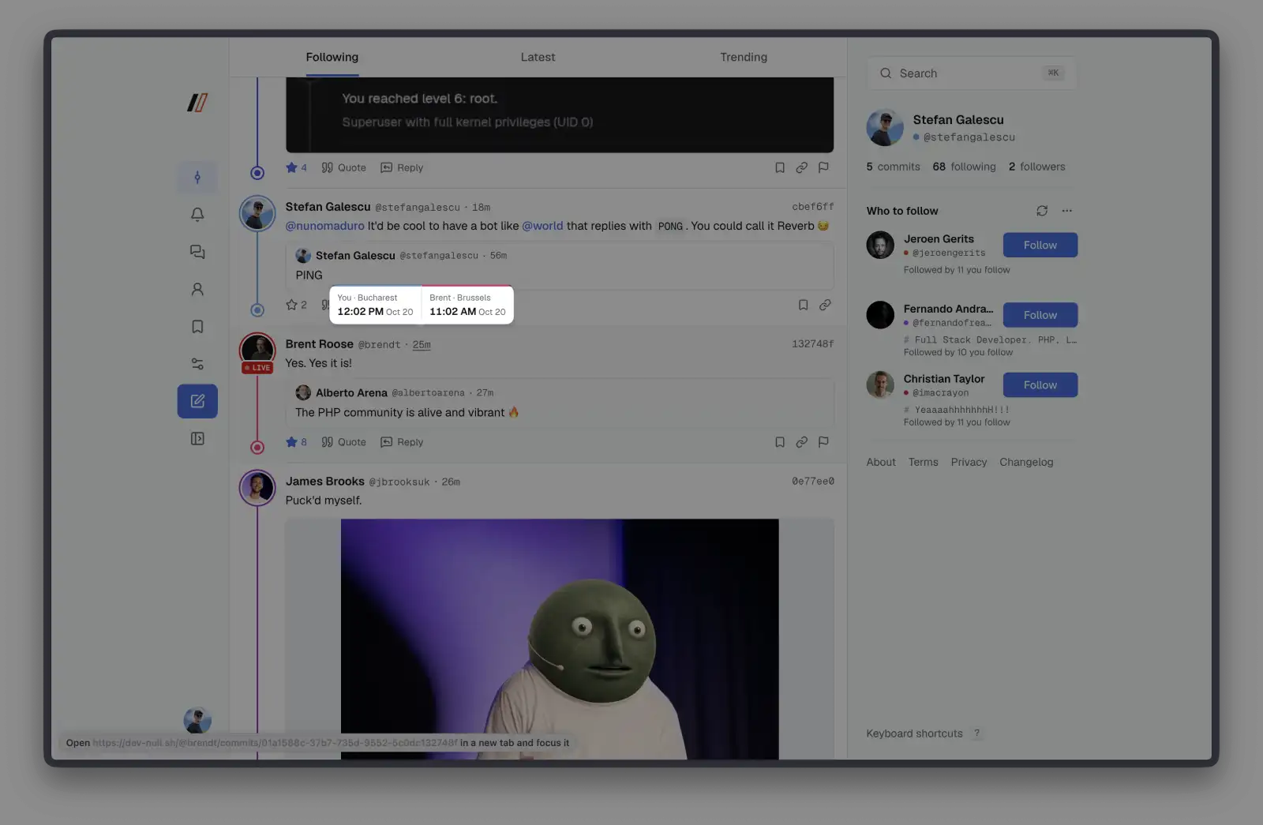Follow Jeroen Gerits
The height and width of the screenshot is (825, 1263).
pyautogui.click(x=1040, y=245)
